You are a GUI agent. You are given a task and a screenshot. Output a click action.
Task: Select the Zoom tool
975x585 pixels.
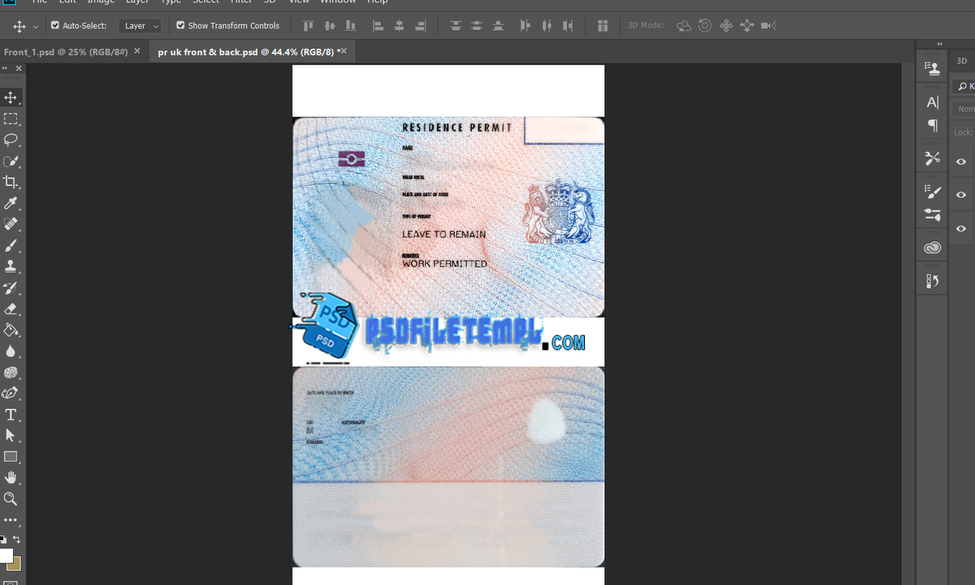[x=11, y=499]
